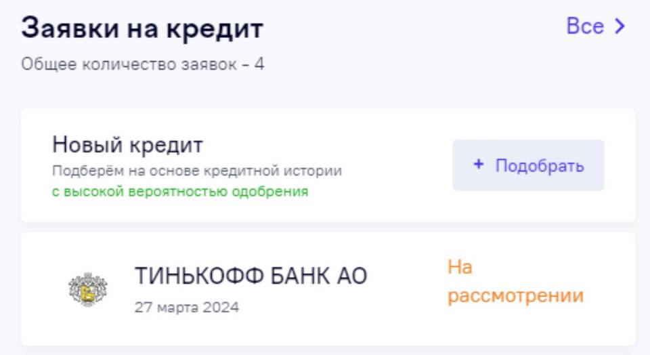Click the Общее количество заявок counter text
Viewport: 650px width, 355px height.
pos(142,64)
